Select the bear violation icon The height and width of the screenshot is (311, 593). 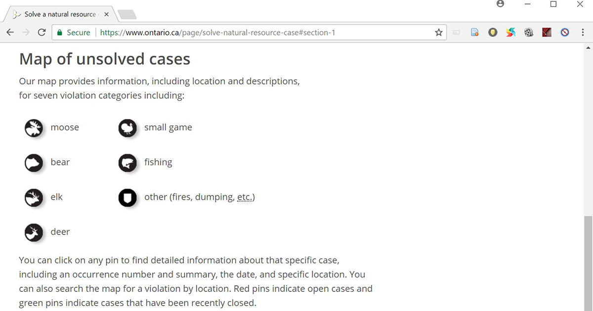coord(34,162)
